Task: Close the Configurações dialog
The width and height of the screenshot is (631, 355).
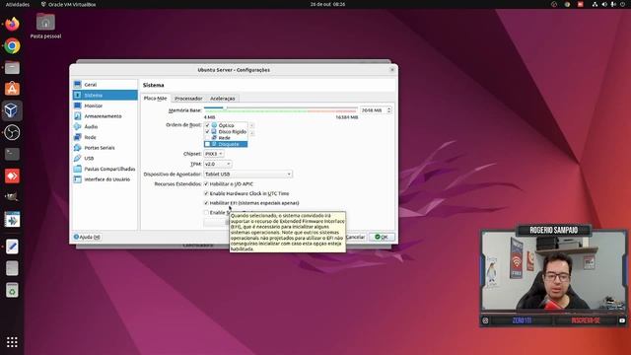Action: (392, 70)
